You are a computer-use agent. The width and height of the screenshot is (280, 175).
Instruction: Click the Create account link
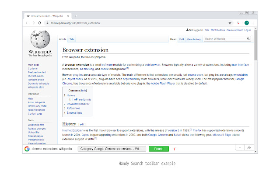pos(234,30)
